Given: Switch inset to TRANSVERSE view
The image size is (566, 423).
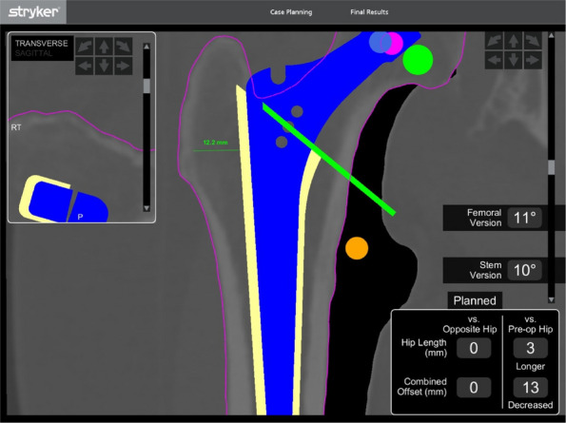Looking at the screenshot, I should point(42,44).
